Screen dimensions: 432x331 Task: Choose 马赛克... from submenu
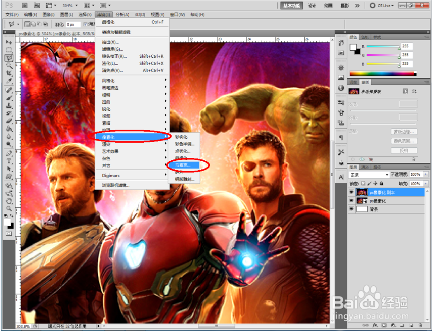click(184, 165)
